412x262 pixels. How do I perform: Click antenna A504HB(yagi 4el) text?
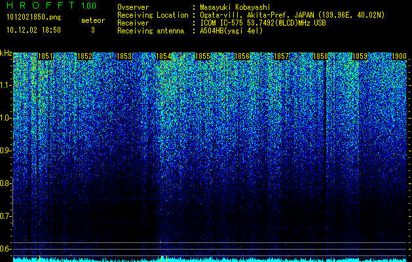tap(231, 31)
